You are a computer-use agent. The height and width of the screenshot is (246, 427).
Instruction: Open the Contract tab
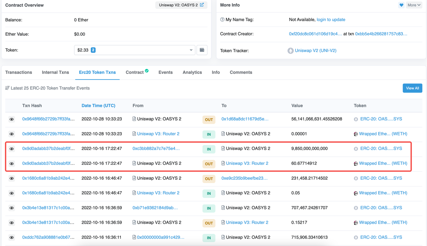(x=135, y=72)
